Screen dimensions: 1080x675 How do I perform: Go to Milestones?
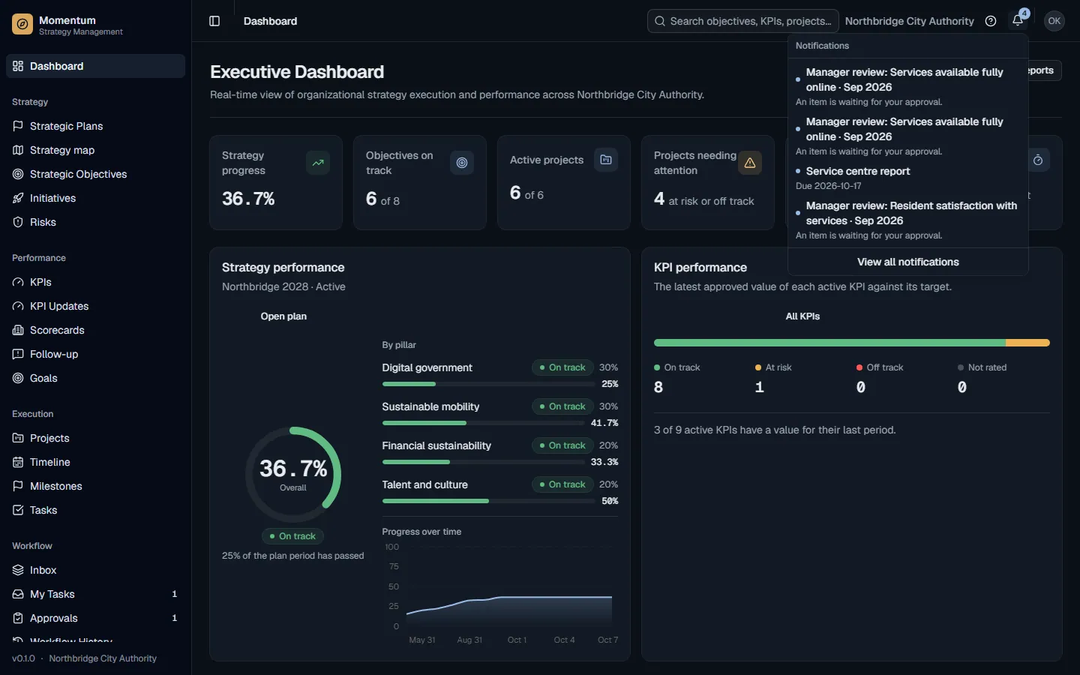click(x=95, y=486)
